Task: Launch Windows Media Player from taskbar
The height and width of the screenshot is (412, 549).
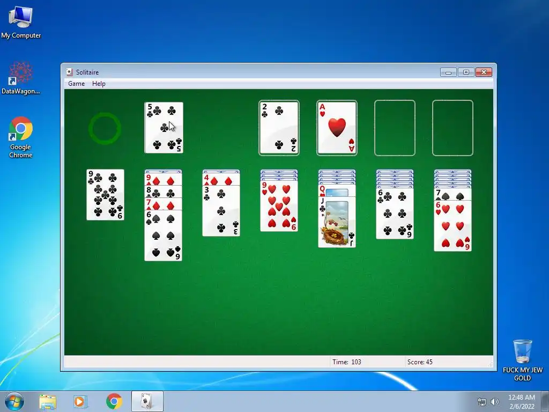Action: 80,401
